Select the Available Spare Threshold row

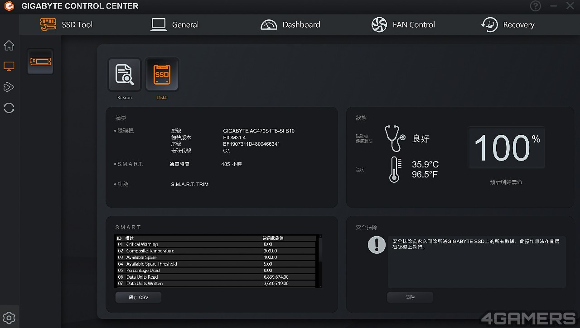pos(216,264)
